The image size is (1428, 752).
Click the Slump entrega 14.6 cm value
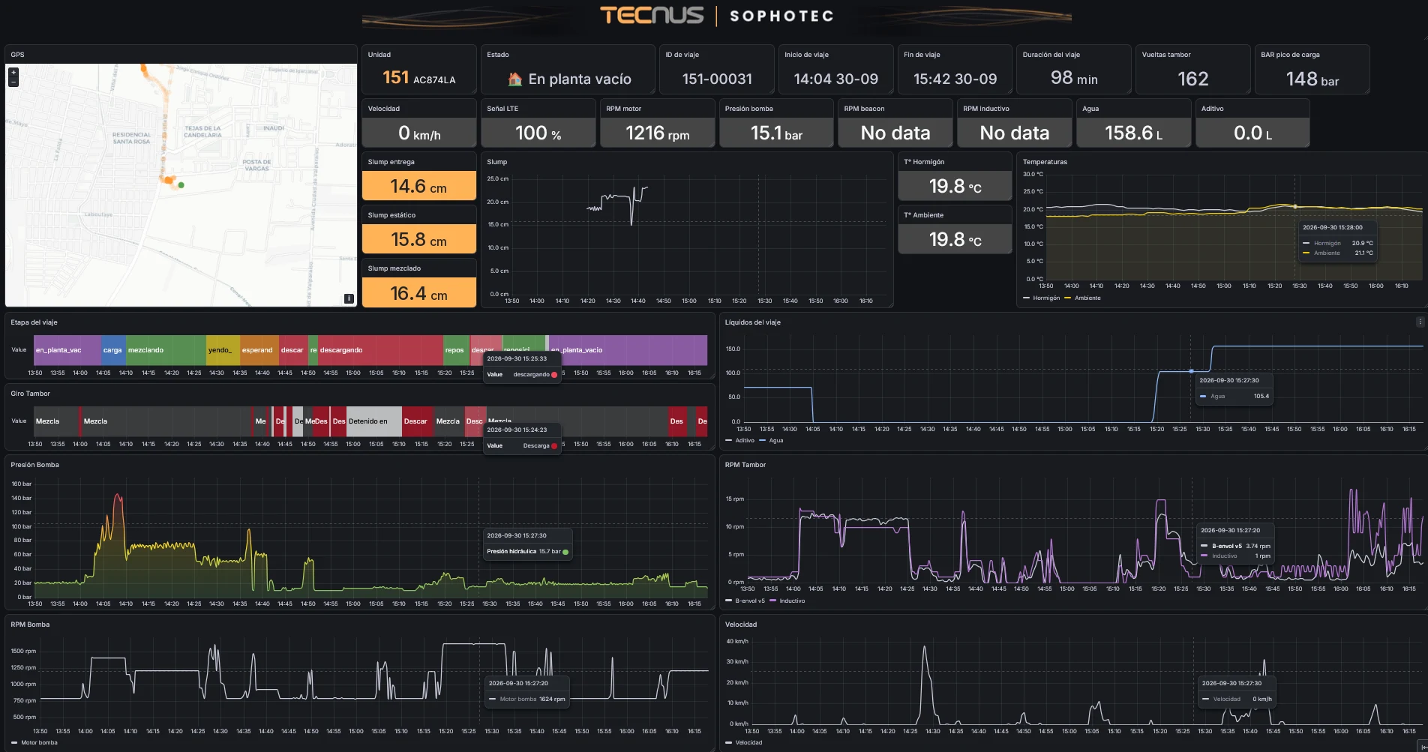[419, 186]
